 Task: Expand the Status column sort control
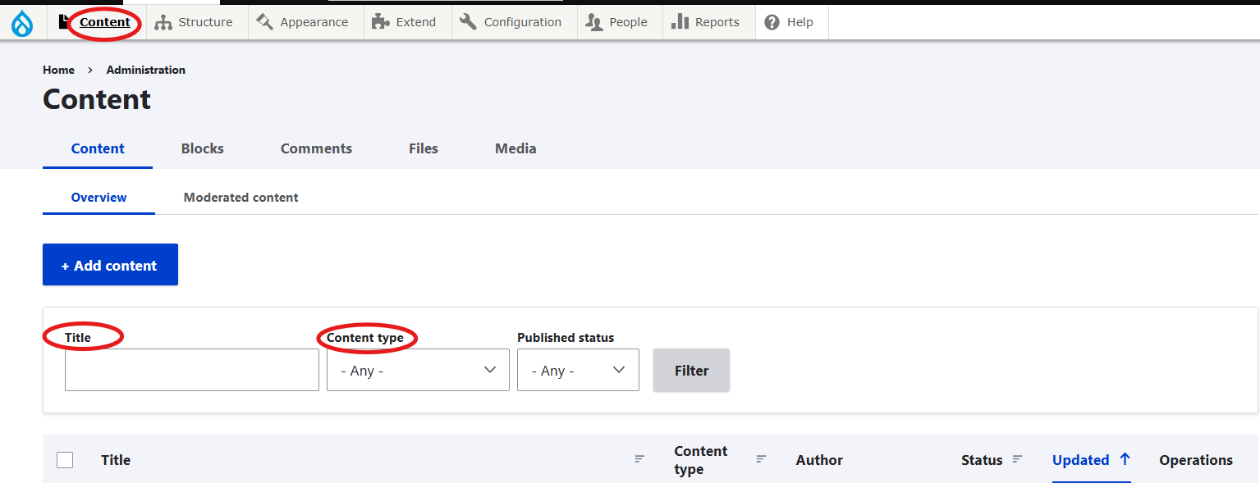(1017, 459)
